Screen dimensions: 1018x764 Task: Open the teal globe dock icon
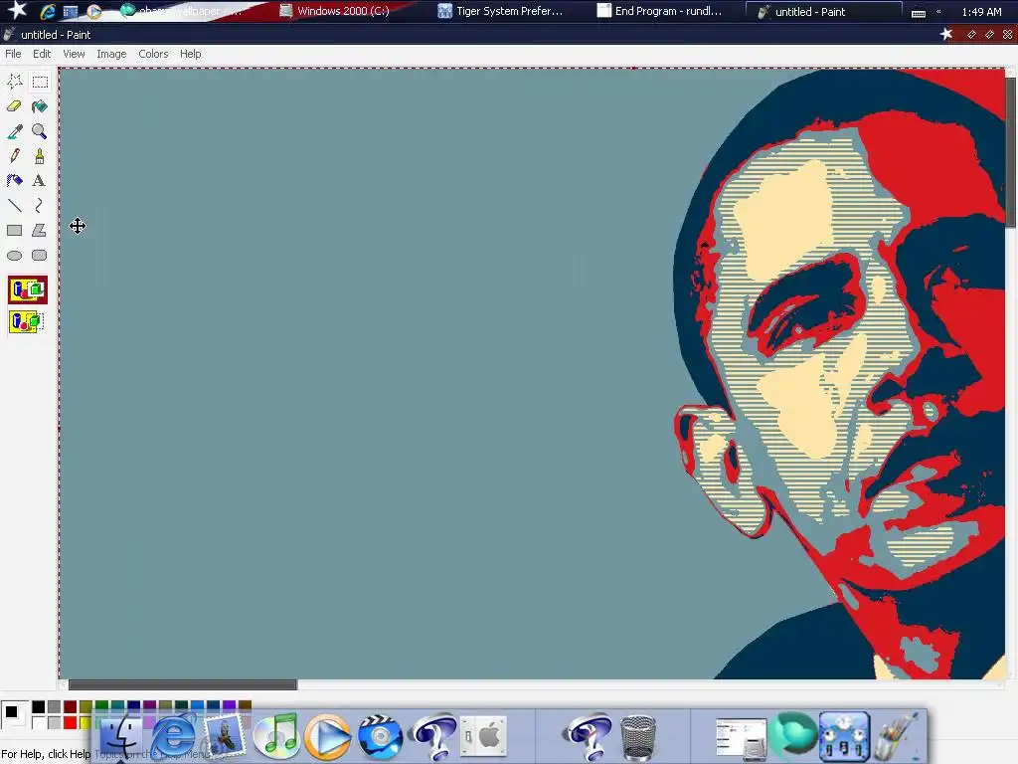click(x=794, y=733)
